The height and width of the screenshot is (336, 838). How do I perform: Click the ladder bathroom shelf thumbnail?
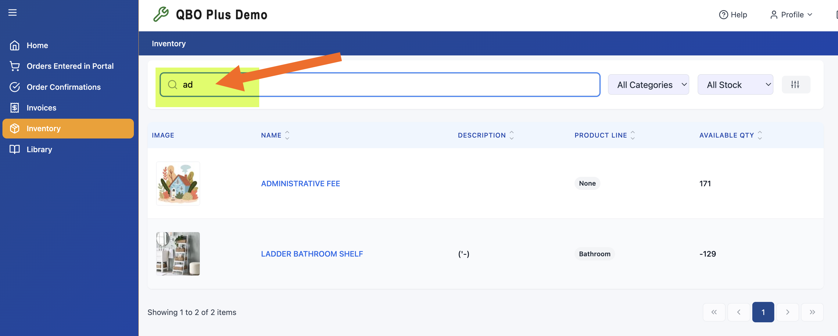178,254
